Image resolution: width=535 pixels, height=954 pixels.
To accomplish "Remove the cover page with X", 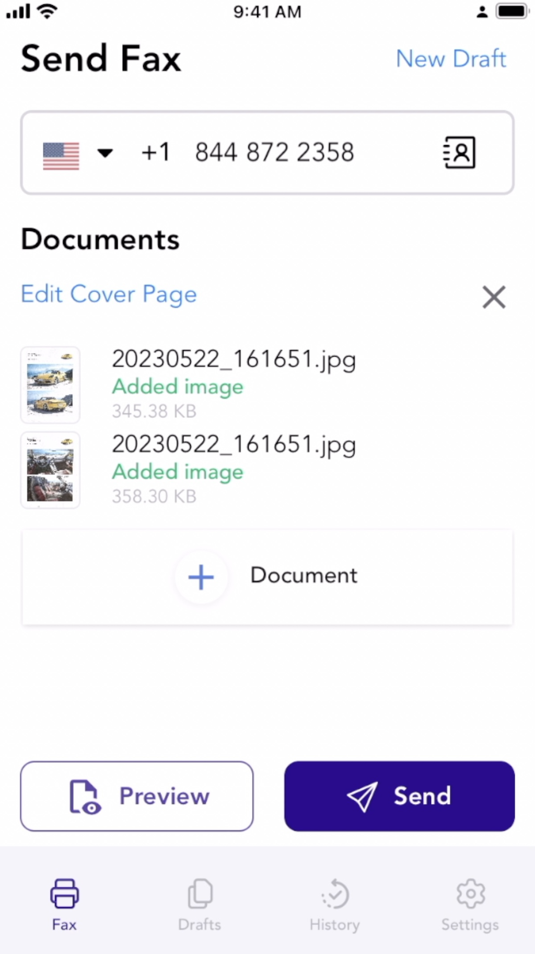I will 494,297.
